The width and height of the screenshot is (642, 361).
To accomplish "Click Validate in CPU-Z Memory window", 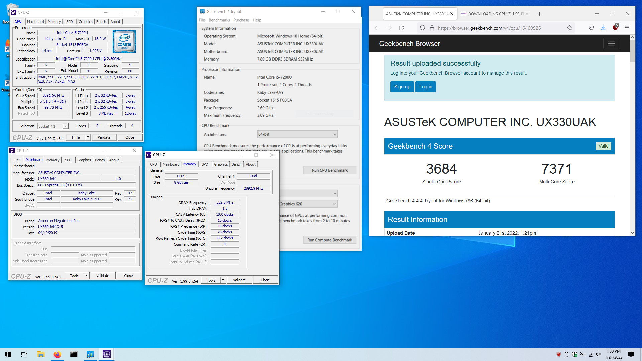I will click(239, 280).
